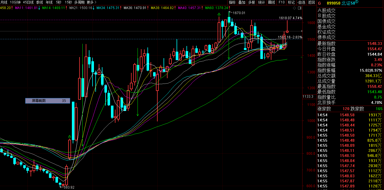Viewport: 384px width, 190px height.
Task: Remove from watchlist via -自选
Action: 301,2
